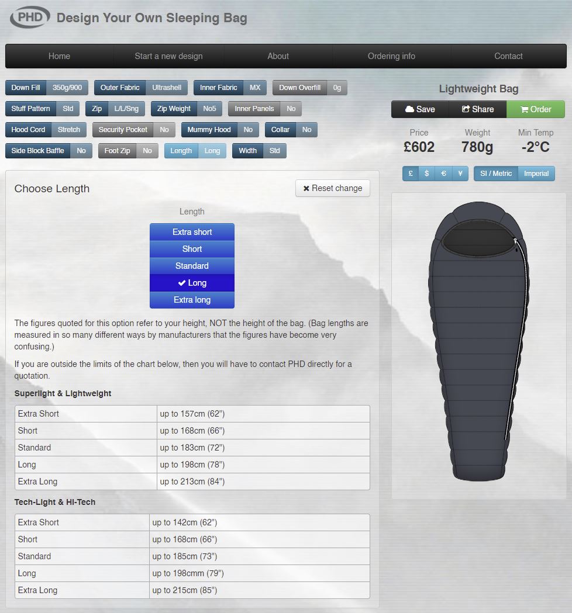Screen dimensions: 572x613
Task: Click 'up to 157cm (62")' cell
Action: coord(263,414)
